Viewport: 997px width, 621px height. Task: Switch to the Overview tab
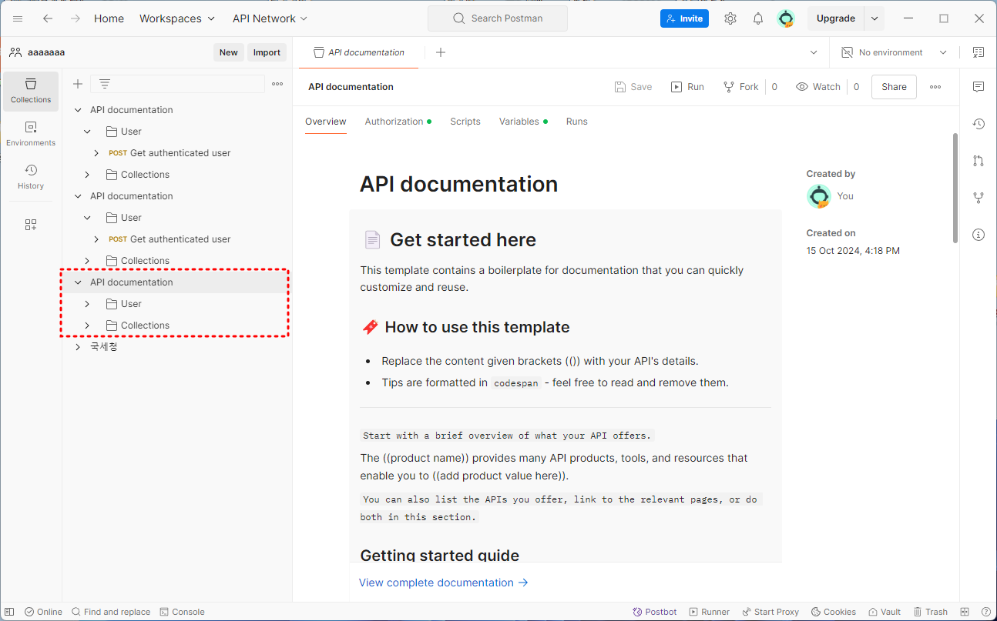click(x=326, y=122)
